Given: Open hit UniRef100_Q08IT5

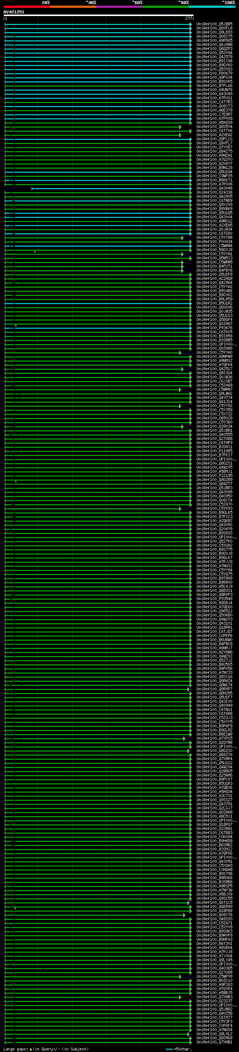Looking at the screenshot, I should [214, 36].
